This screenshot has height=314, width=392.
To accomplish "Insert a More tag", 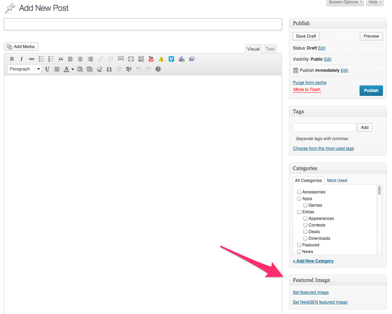I will [x=121, y=59].
